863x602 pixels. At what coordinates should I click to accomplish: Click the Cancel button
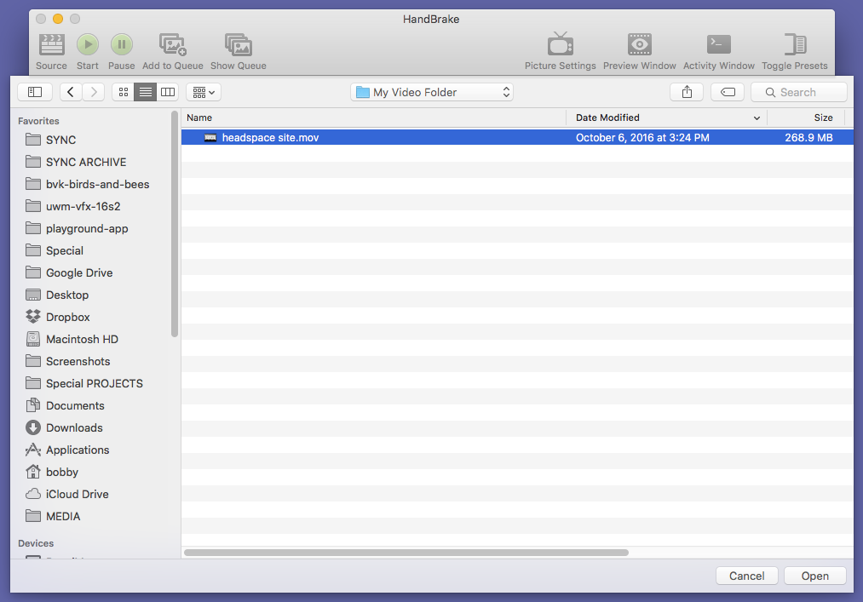(x=747, y=576)
